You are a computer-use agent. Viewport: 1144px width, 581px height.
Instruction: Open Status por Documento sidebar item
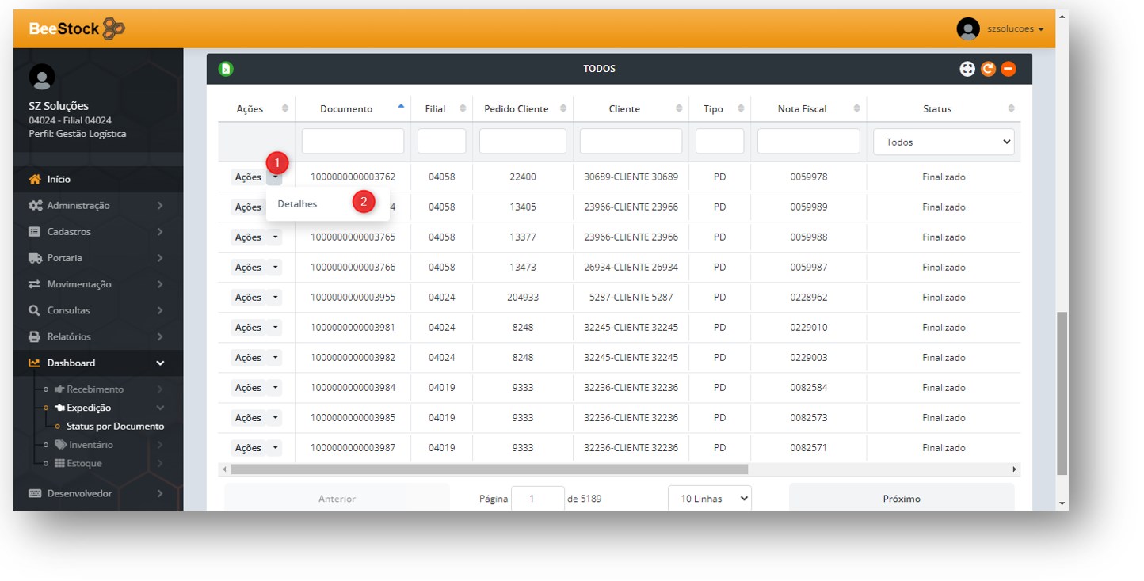coord(115,427)
